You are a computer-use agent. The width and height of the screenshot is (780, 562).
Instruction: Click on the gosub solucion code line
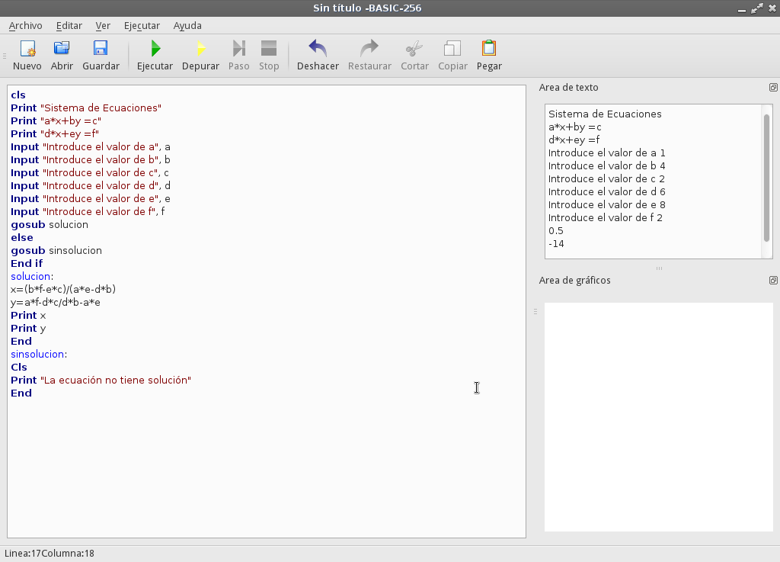49,224
